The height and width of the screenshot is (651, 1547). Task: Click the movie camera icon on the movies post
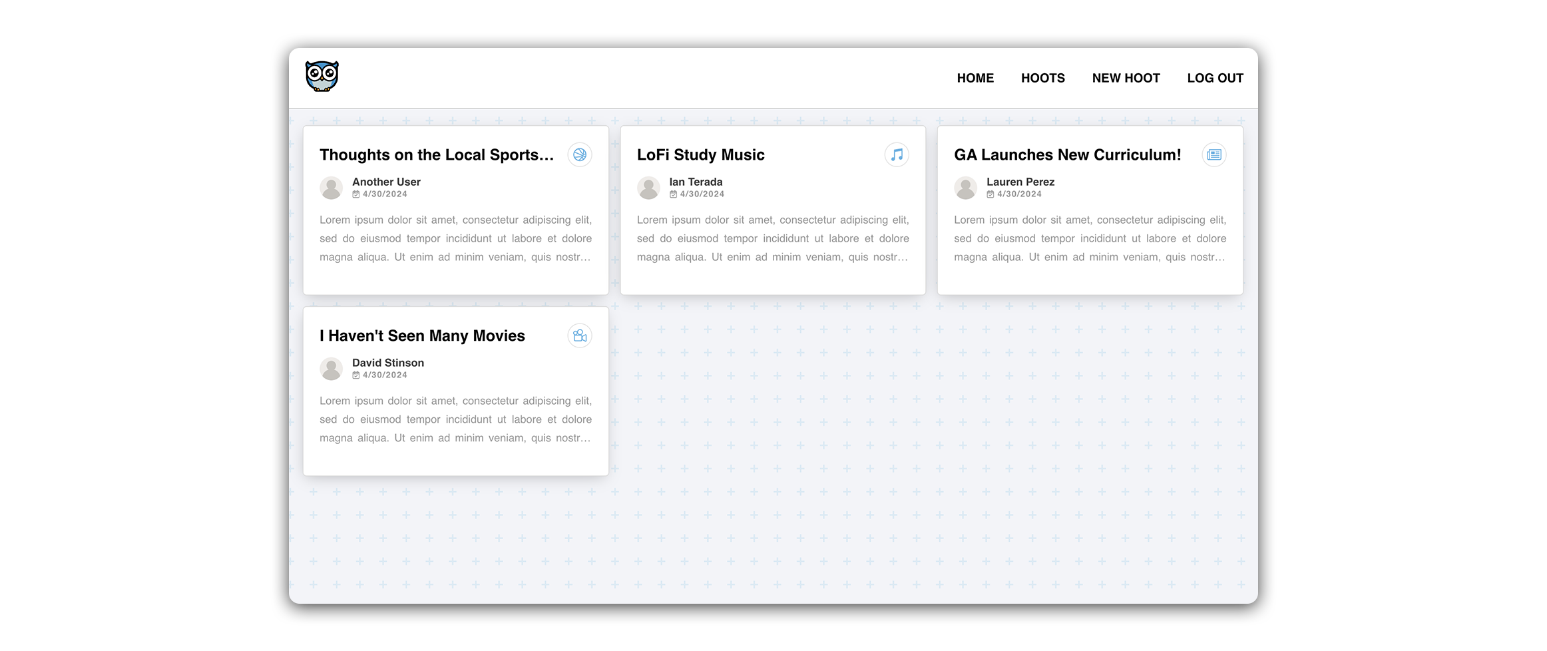click(x=579, y=335)
